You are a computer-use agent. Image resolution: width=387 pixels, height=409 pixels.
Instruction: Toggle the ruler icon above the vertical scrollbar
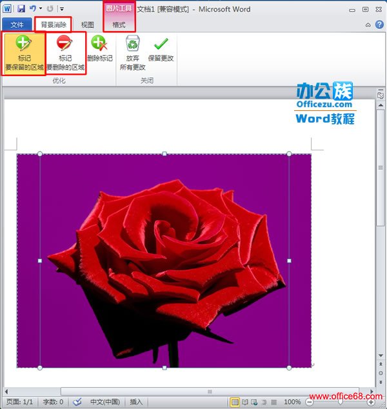[x=381, y=95]
